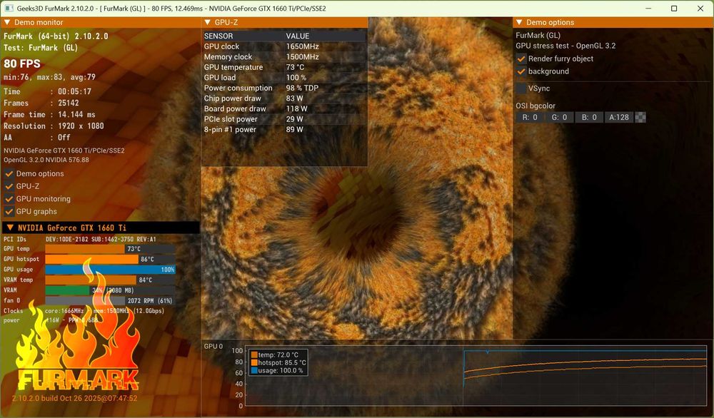Click the SENSOR column header

tap(218, 36)
